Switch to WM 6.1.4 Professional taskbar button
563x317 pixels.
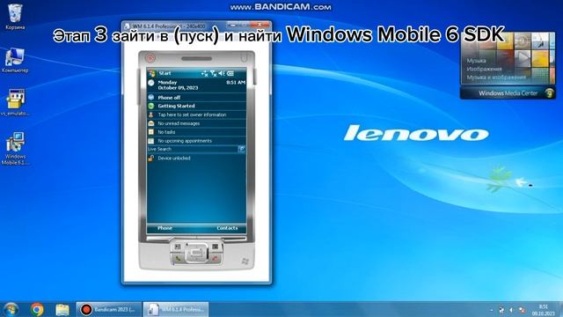coord(176,309)
